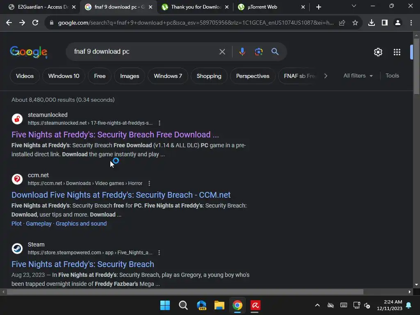Open the Chrome tab search dropdown
420x315 pixels.
(x=354, y=6)
